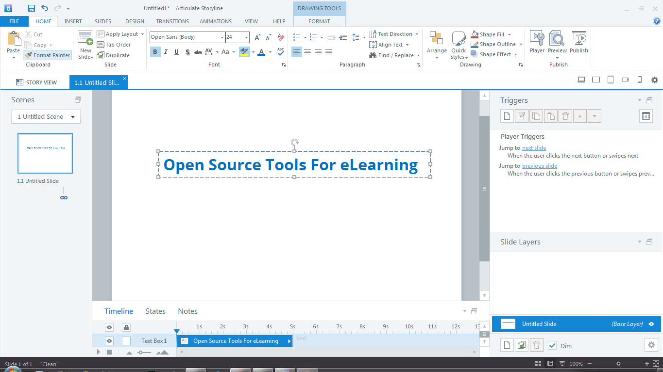Expand the 1 Untitled Scene dropdown

pos(46,116)
